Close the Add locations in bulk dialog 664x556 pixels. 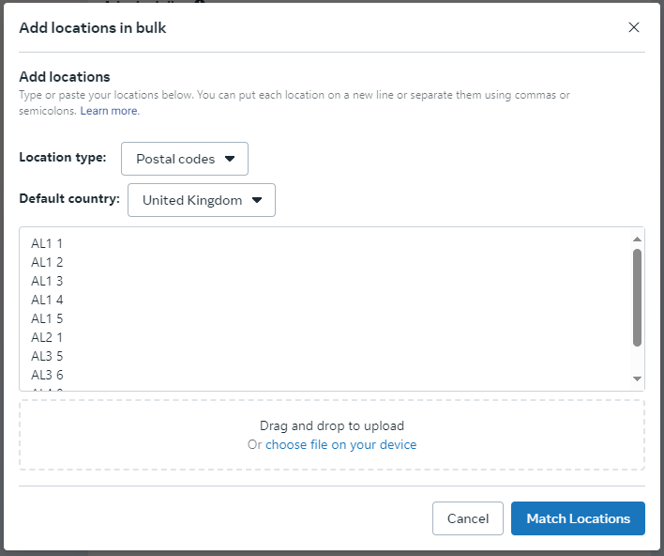click(633, 27)
